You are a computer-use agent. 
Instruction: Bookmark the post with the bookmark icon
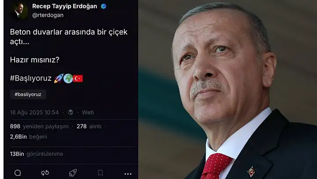click(x=100, y=173)
